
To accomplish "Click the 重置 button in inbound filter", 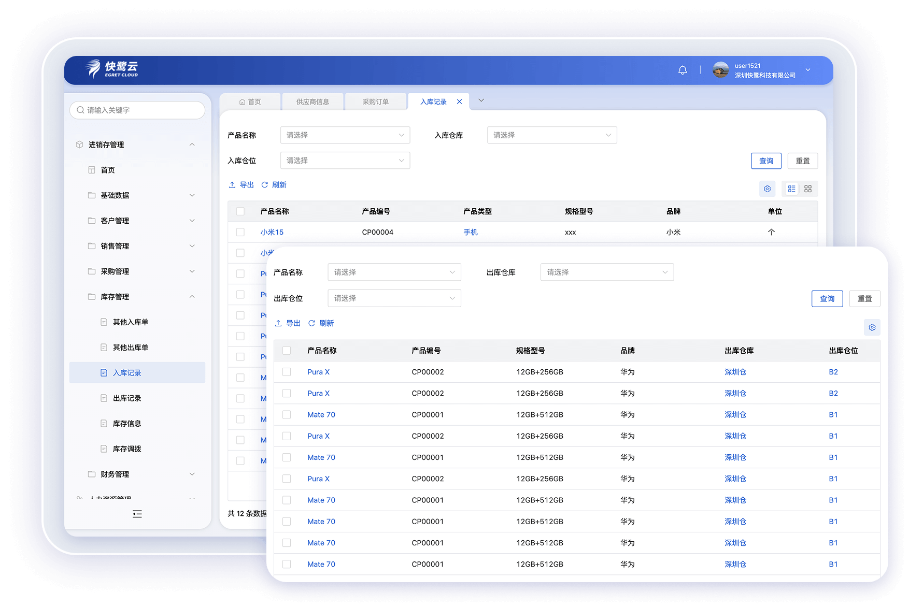I will [x=802, y=161].
